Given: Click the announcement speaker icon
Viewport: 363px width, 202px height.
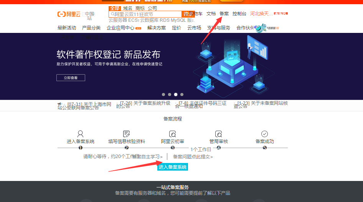Looking at the screenshot, I should coord(60,104).
